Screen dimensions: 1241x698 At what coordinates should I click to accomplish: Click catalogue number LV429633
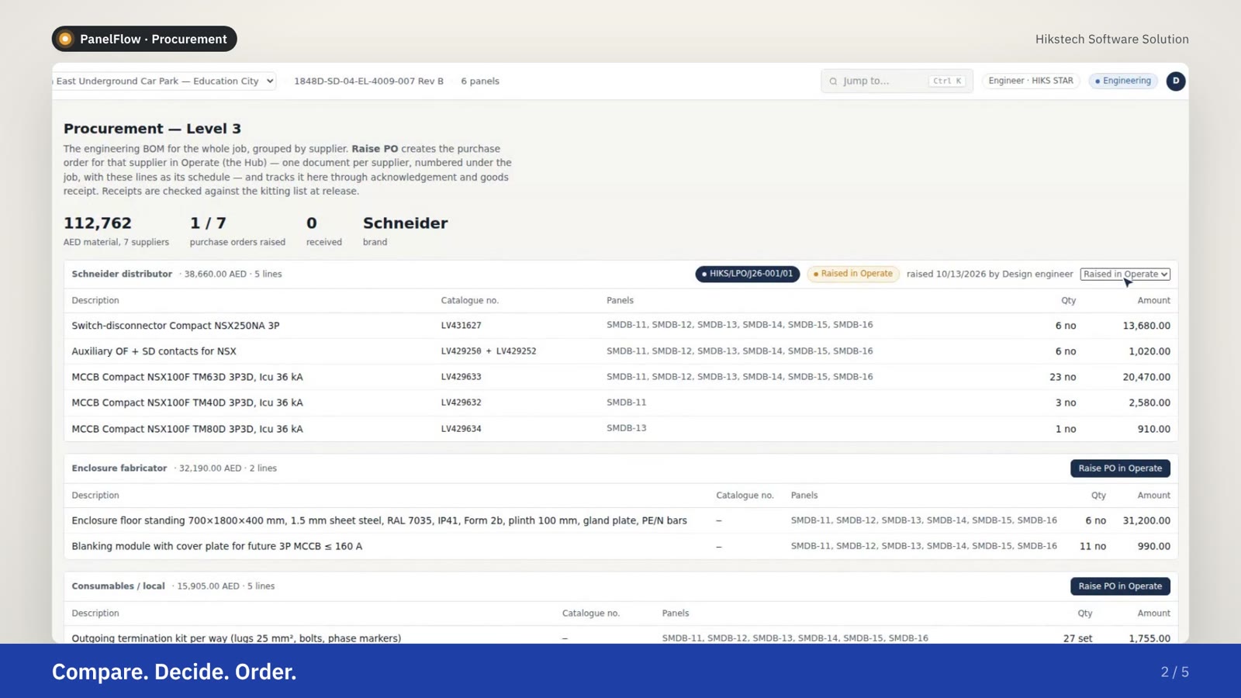461,377
